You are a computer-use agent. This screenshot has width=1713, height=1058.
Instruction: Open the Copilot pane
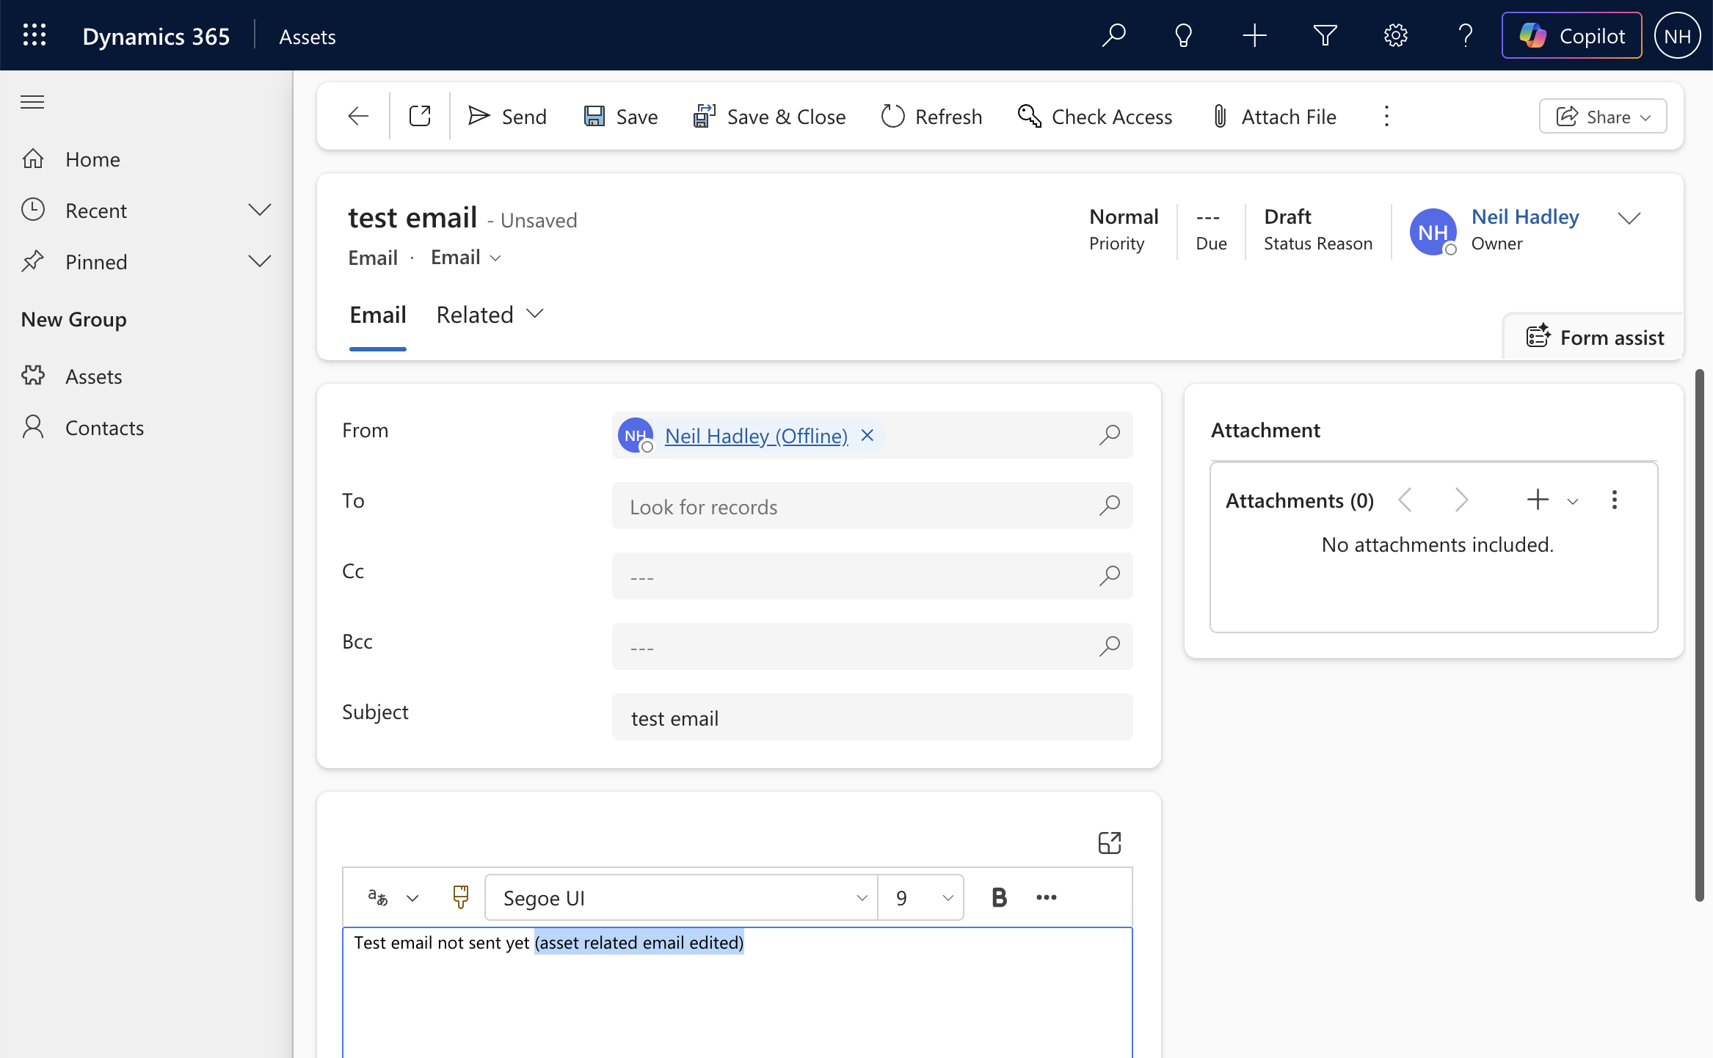pyautogui.click(x=1571, y=35)
